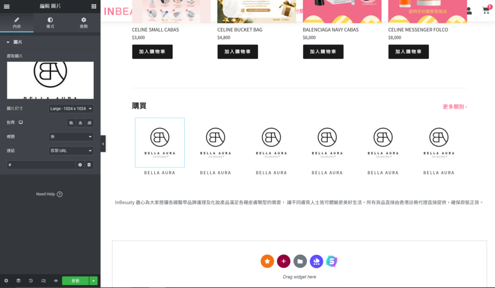Open revision history icon
This screenshot has width=495, height=288.
[x=30, y=281]
